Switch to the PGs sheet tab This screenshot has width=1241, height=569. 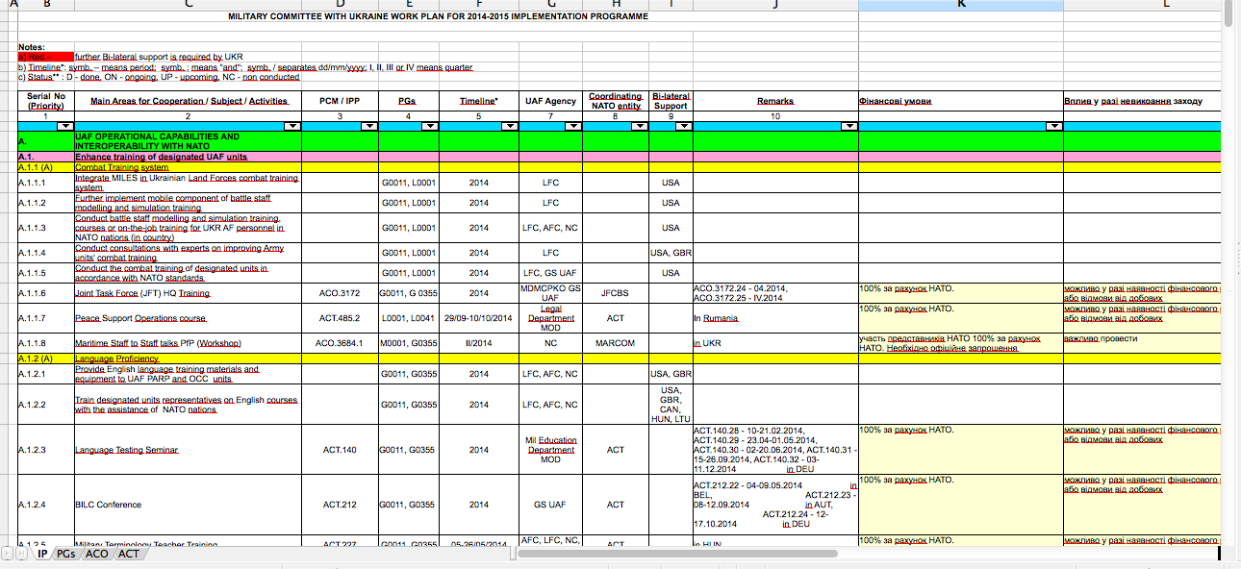tap(65, 554)
